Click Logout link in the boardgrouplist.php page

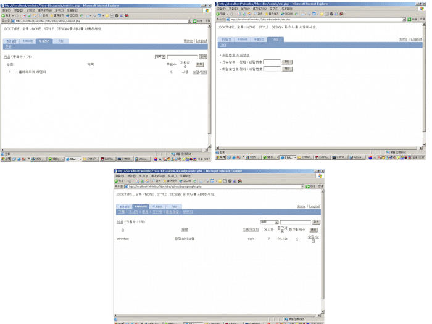314,206
